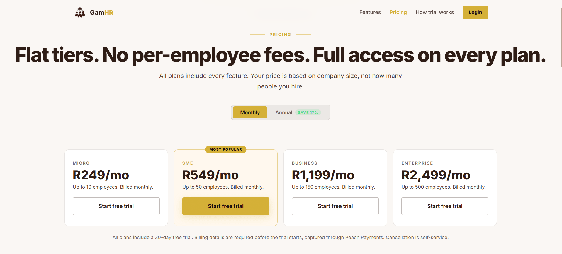
Task: Click the Login button
Action: coord(475,12)
